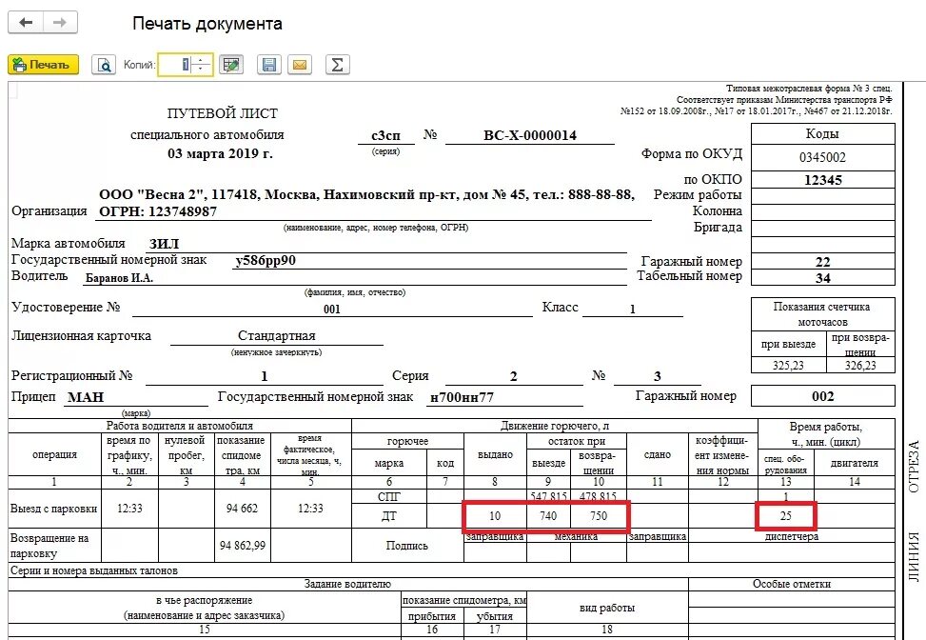Select the Особые отметки header
Screen dimensions: 926x640
[792, 584]
